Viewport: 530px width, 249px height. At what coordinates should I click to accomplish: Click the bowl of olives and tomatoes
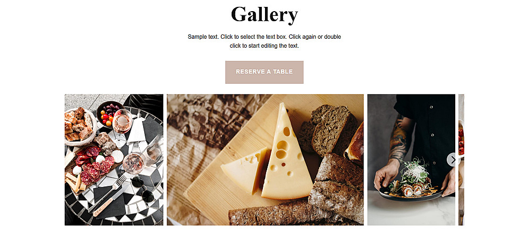pyautogui.click(x=108, y=113)
